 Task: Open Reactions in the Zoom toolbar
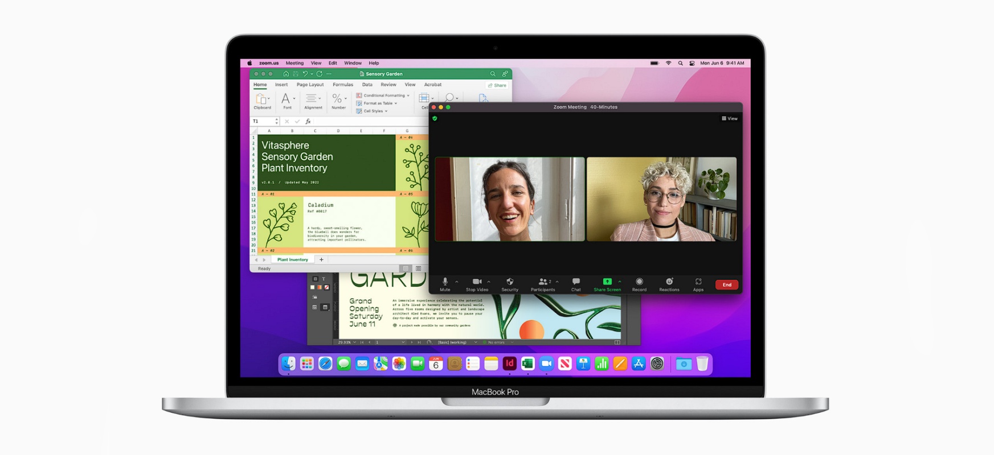[669, 284]
